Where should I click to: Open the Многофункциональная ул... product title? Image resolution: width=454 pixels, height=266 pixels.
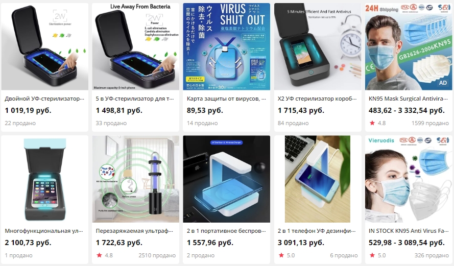pos(44,231)
